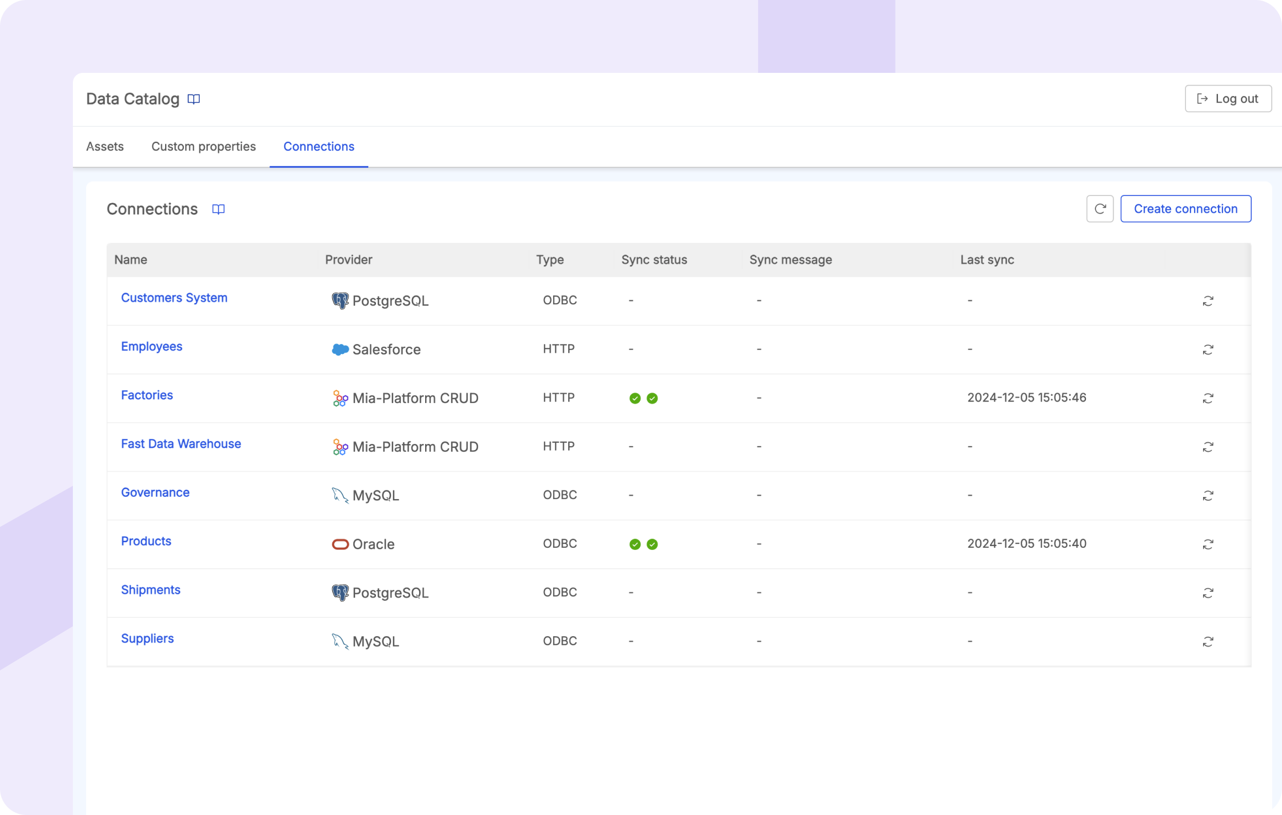Click the green sync status check for Factories

634,398
